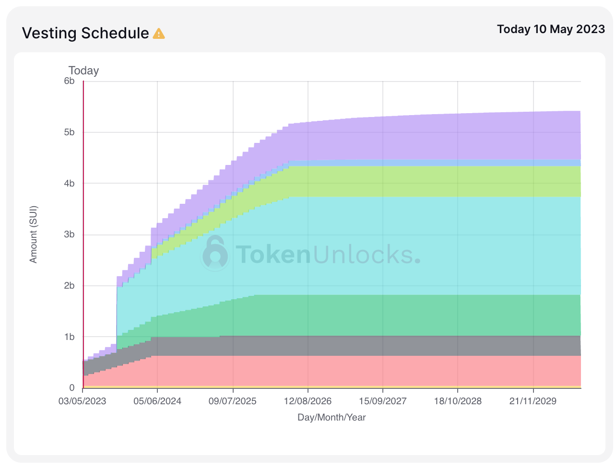Click the "Amount (SUI)" axis title
This screenshot has height=468, width=616.
pyautogui.click(x=33, y=234)
